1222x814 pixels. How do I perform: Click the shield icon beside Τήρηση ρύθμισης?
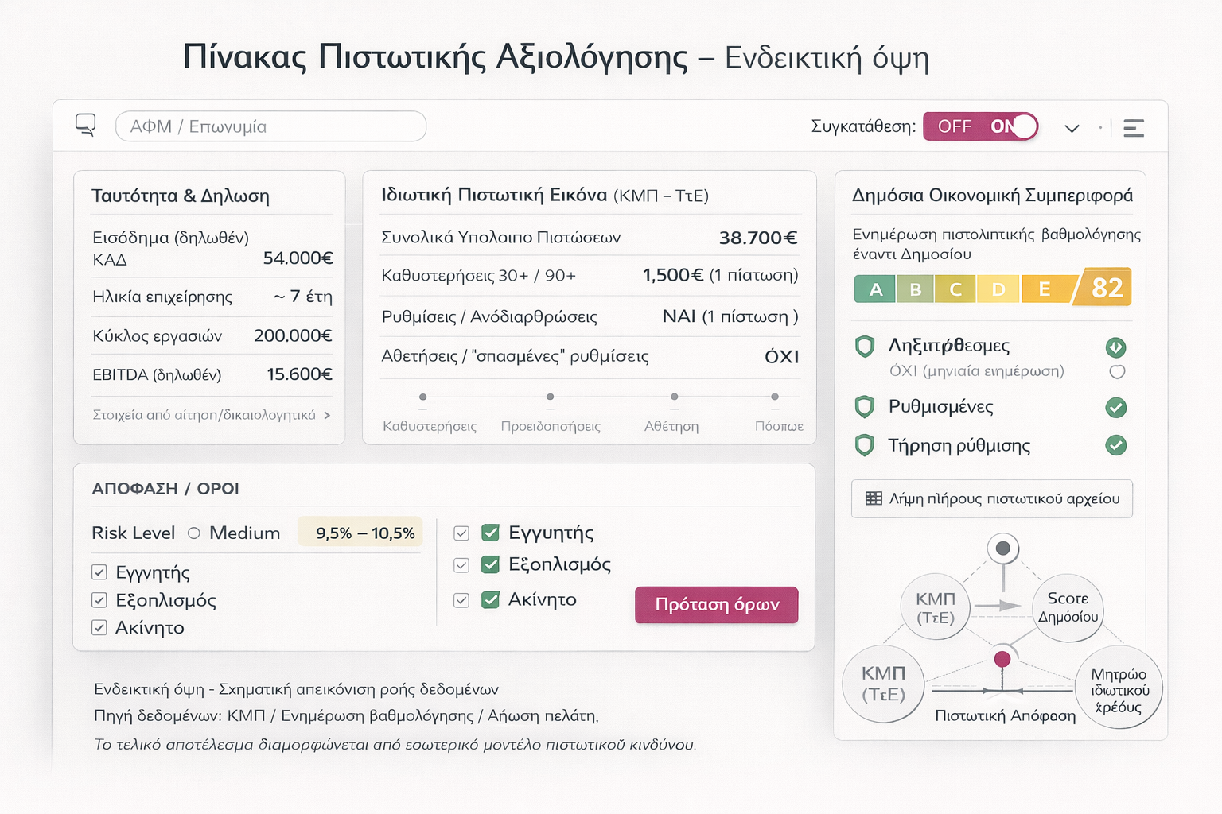pos(865,445)
